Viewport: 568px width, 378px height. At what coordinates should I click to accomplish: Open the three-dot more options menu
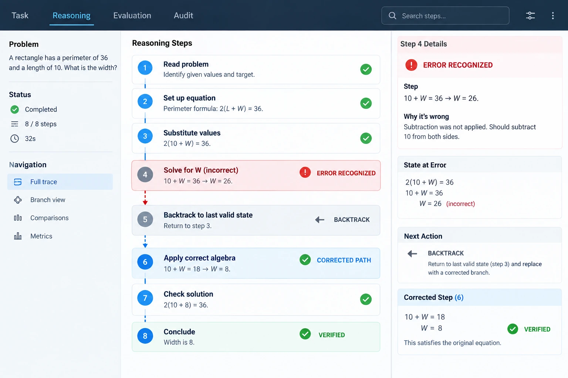coord(552,16)
